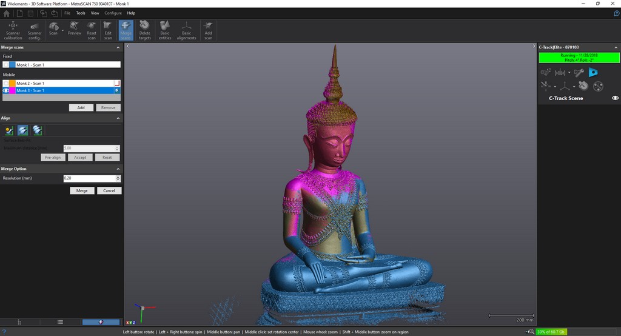
Task: Click the Delete targets tool
Action: pos(144,30)
